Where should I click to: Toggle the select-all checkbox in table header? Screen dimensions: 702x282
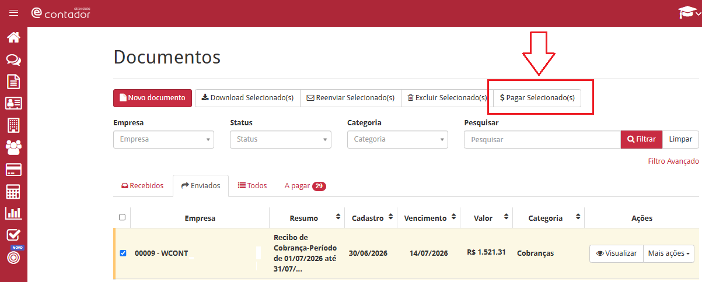122,217
